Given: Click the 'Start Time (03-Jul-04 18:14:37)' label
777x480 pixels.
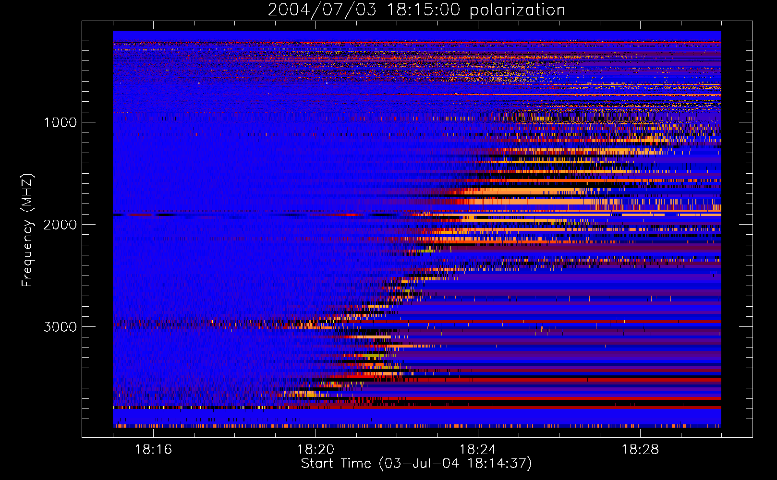Looking at the screenshot, I should [416, 464].
